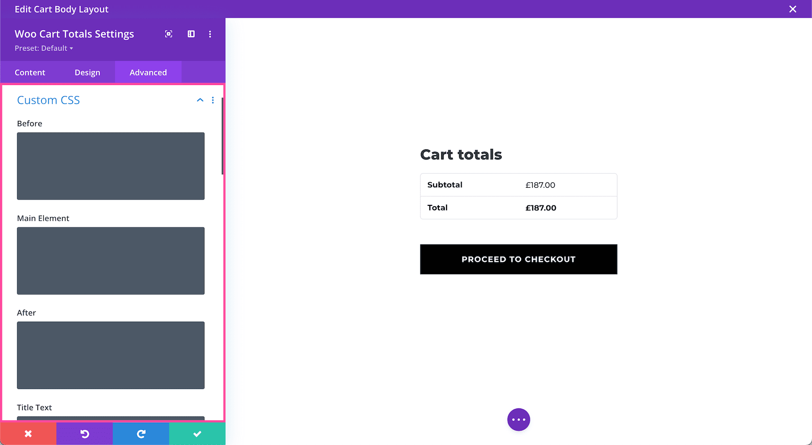Toggle the split view layout icon

191,34
